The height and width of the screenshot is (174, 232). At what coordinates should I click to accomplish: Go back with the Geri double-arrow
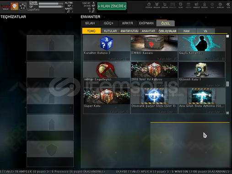(228, 5)
